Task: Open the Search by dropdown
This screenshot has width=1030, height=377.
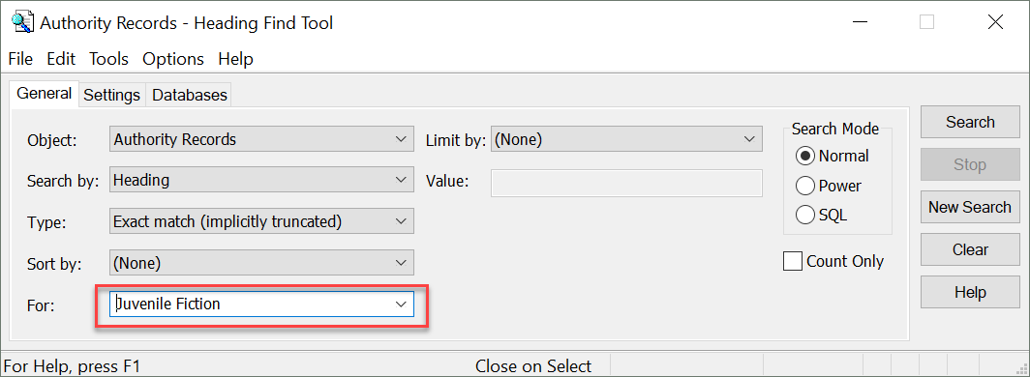Action: tap(261, 181)
